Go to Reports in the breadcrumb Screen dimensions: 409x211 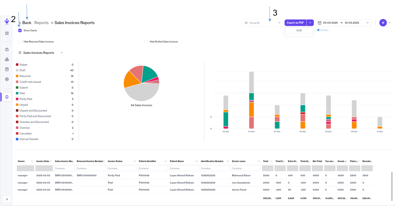(x=42, y=23)
